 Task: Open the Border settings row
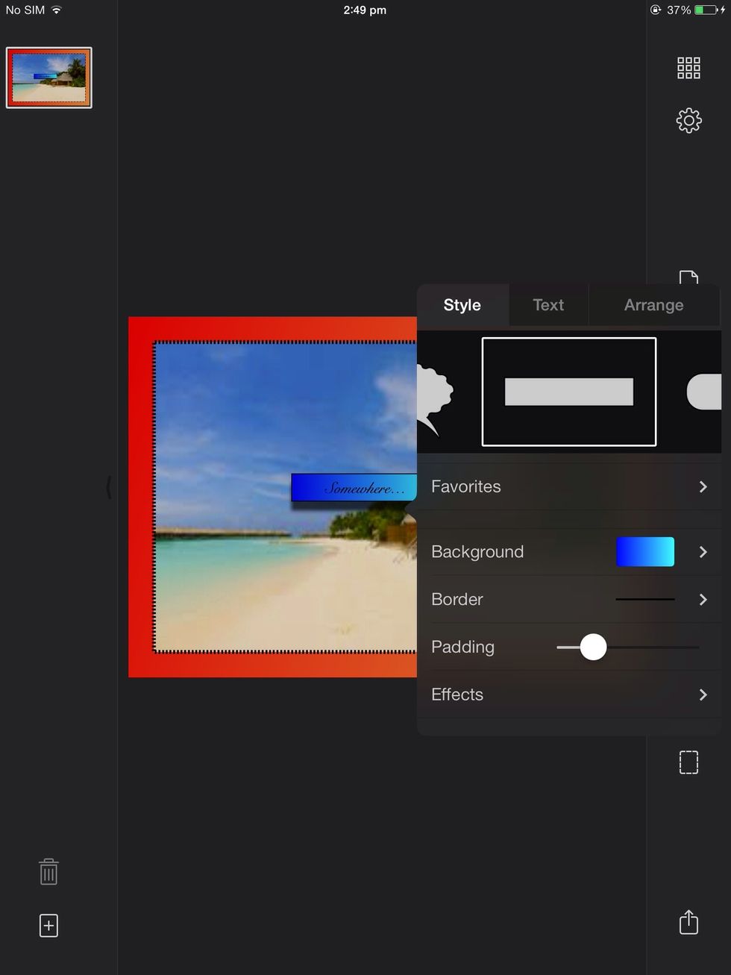(569, 599)
